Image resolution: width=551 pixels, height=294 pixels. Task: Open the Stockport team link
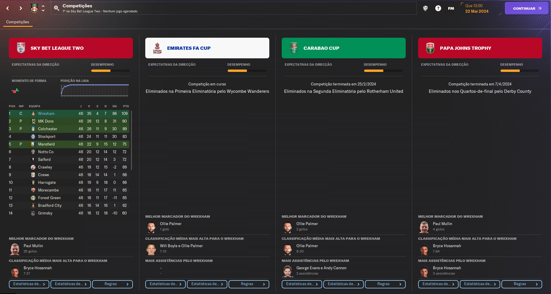coord(47,137)
